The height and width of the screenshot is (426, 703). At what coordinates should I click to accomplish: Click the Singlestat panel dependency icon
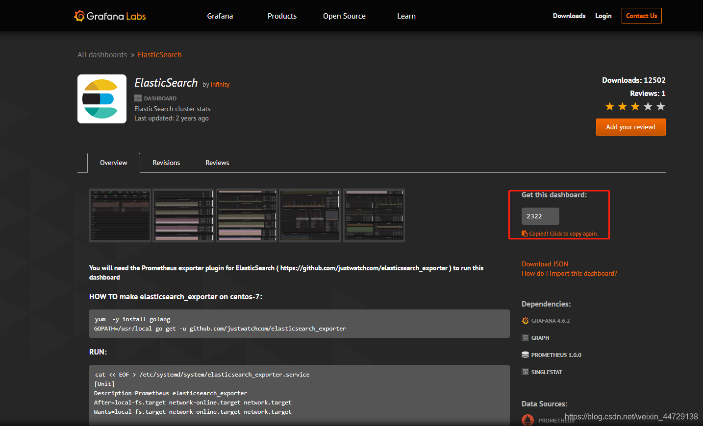coord(526,372)
